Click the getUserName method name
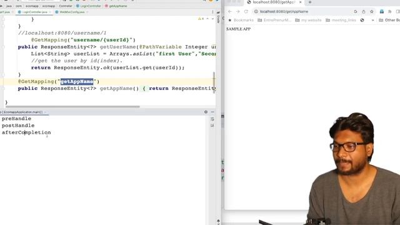This screenshot has width=400, height=225. 117,47
